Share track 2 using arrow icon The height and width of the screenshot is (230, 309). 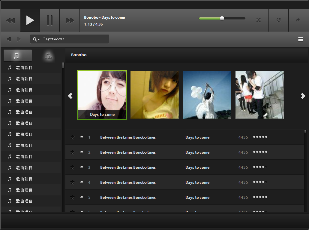[81, 152]
